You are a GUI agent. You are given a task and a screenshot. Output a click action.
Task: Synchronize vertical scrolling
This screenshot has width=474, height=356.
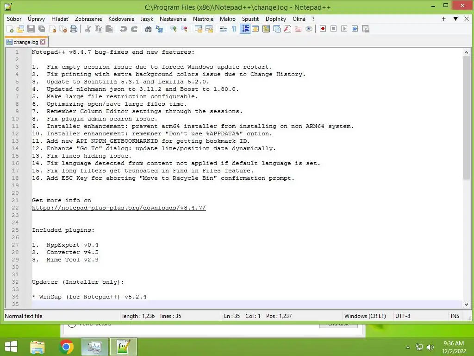click(x=198, y=29)
